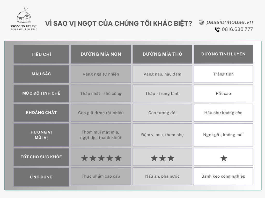Select the "Bánh kẹo công nghiệp" cell
The image size is (265, 198).
(x=223, y=176)
